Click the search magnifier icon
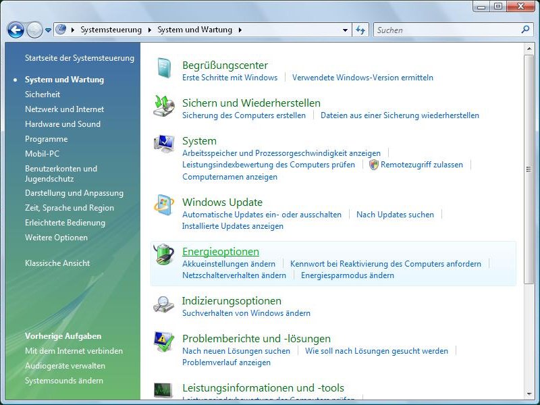540x405 pixels. (x=525, y=30)
